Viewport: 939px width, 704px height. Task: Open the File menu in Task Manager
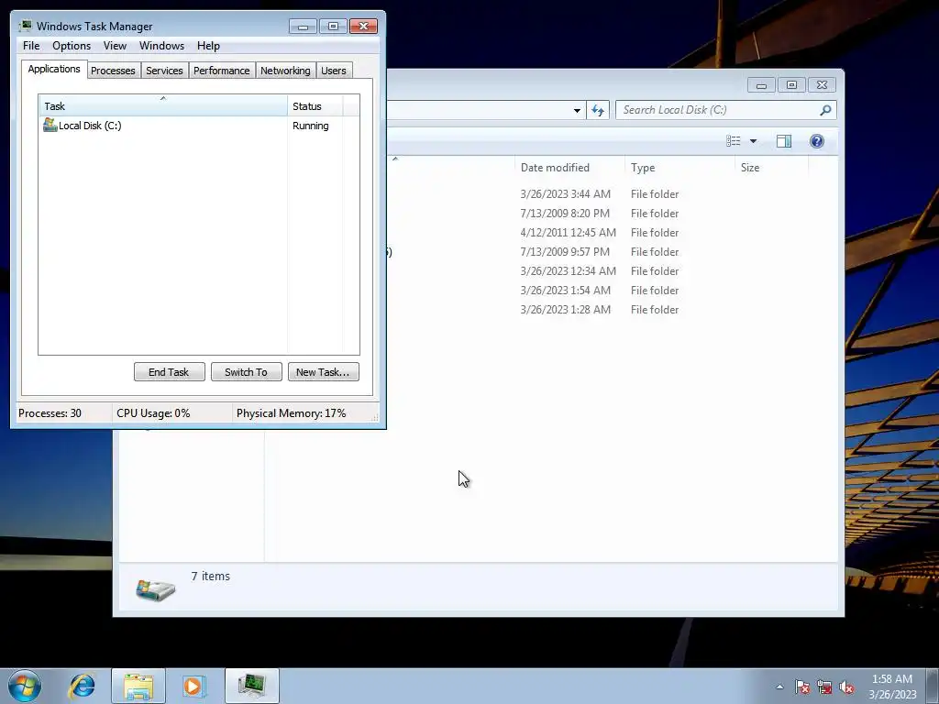31,46
